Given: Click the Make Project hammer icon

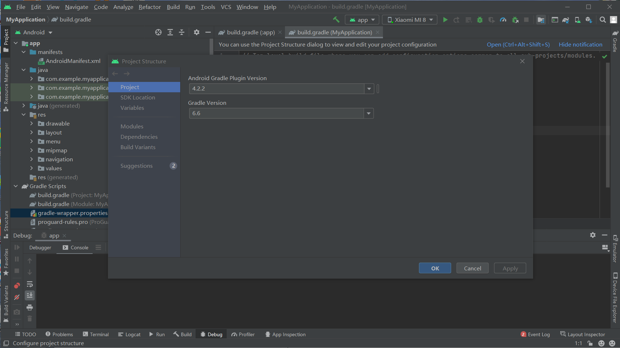Looking at the screenshot, I should pos(336,20).
